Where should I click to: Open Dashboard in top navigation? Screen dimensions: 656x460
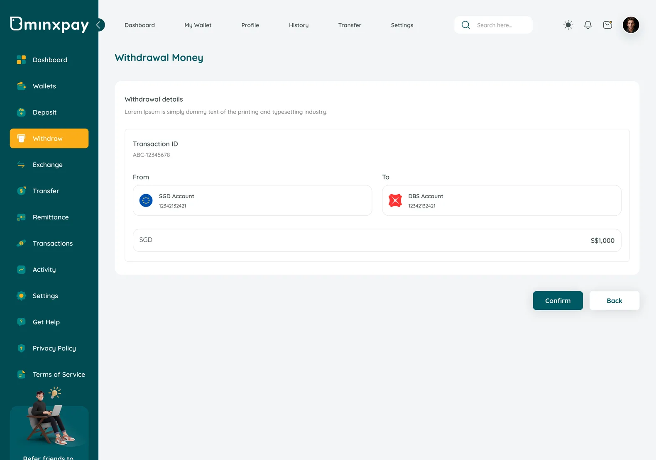[x=140, y=25]
